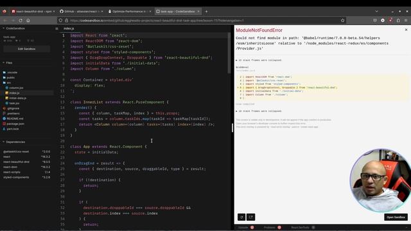
Task: Click the ModuleNotFoundError heading text
Action: 259,30
